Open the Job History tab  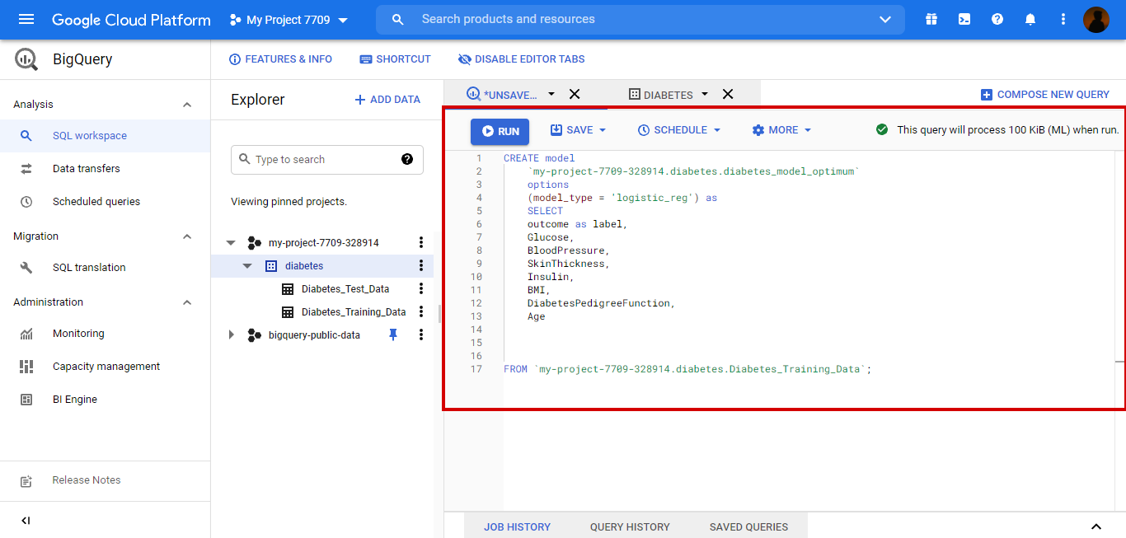(517, 526)
